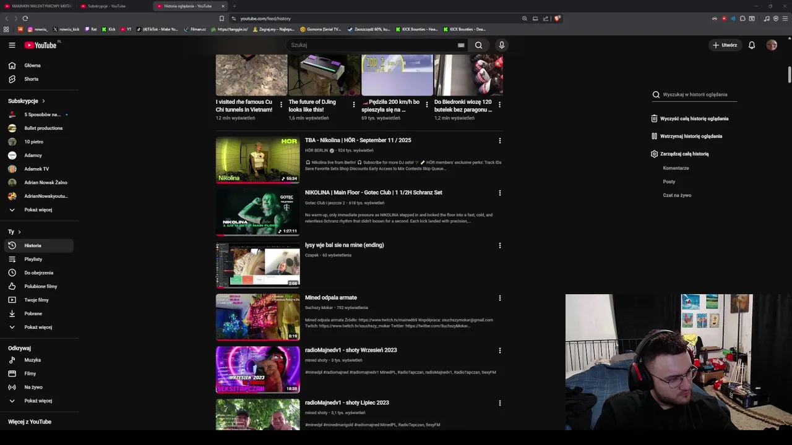Open options for Cu Chi tunnels short

click(282, 104)
